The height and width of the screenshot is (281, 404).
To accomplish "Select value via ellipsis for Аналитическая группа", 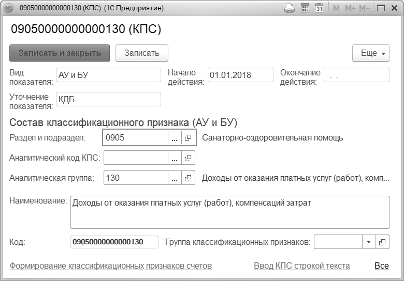I will (175, 178).
